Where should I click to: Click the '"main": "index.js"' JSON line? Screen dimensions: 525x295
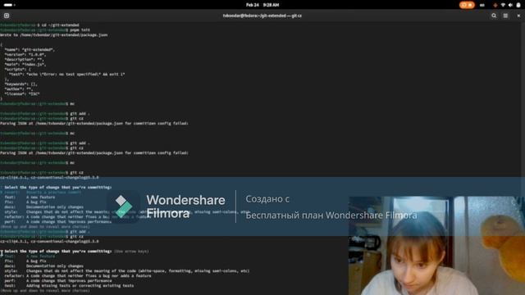[25, 64]
